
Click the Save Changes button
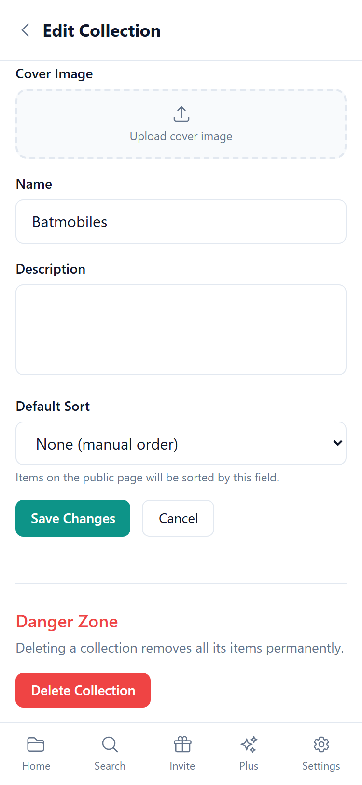[x=73, y=518]
